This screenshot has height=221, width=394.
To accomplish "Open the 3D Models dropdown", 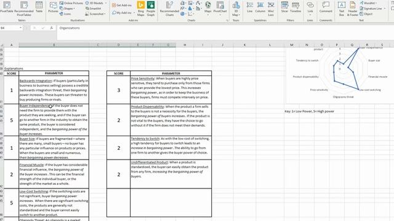I will coord(96,3).
